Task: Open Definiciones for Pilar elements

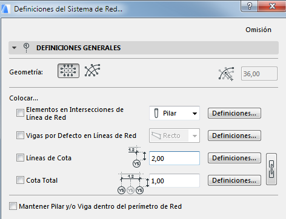Action: [234, 113]
